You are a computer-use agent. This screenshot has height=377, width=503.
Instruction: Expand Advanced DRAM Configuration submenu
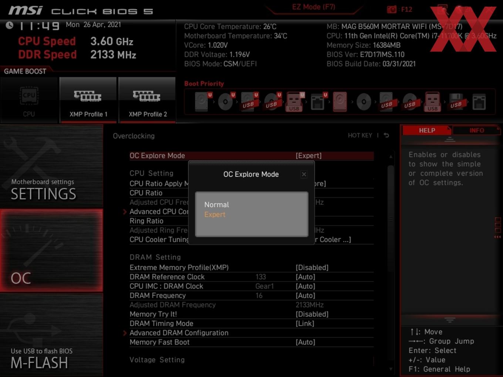(179, 333)
